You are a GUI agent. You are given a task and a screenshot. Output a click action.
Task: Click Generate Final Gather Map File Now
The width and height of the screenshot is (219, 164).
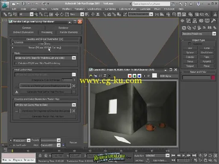point(45,92)
